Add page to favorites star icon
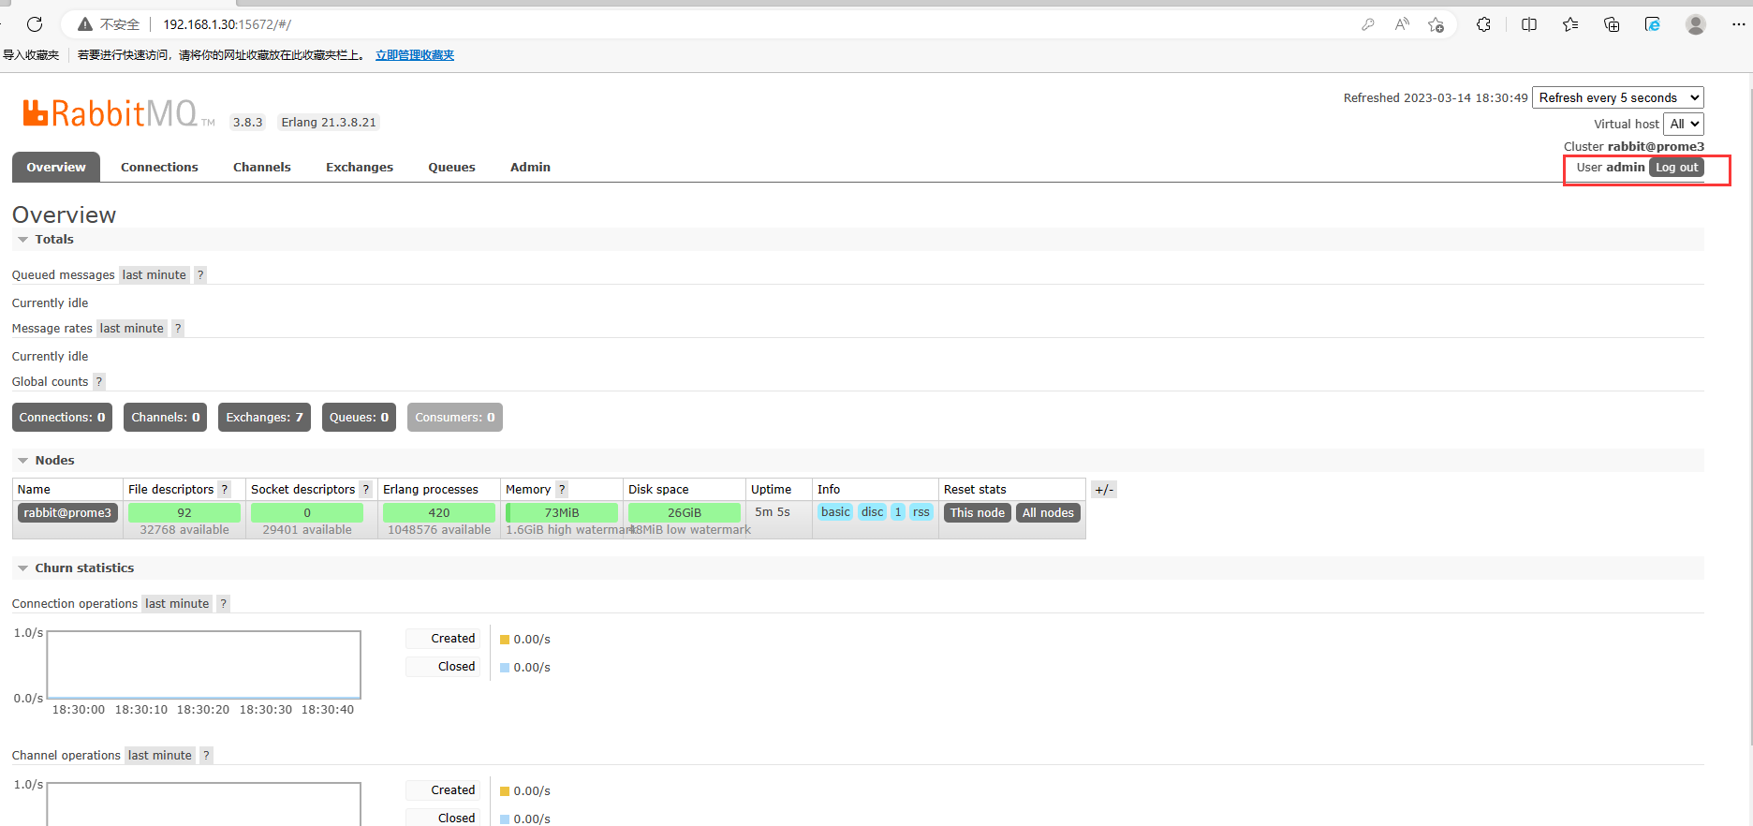Screen dimensions: 1753x826 pos(1436,24)
